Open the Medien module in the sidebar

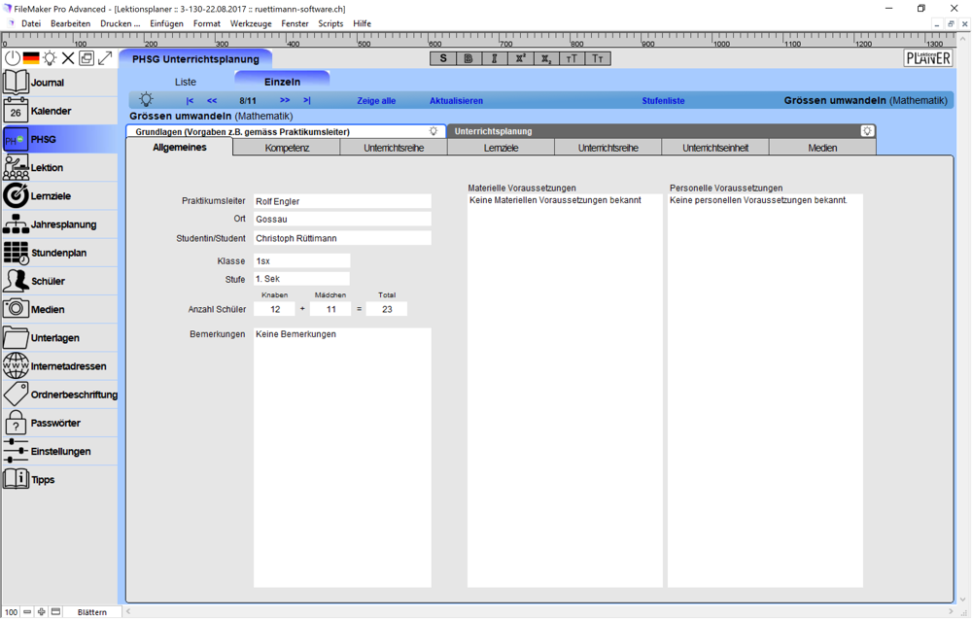59,309
